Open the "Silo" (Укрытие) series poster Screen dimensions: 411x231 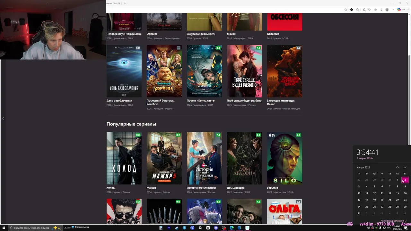pyautogui.click(x=284, y=158)
